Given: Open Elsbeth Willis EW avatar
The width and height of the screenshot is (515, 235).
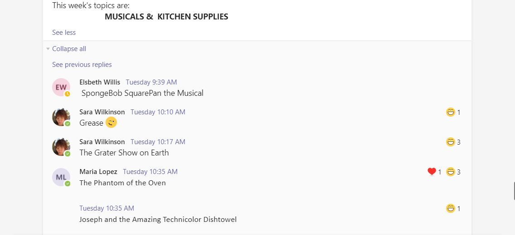Looking at the screenshot, I should pos(61,87).
